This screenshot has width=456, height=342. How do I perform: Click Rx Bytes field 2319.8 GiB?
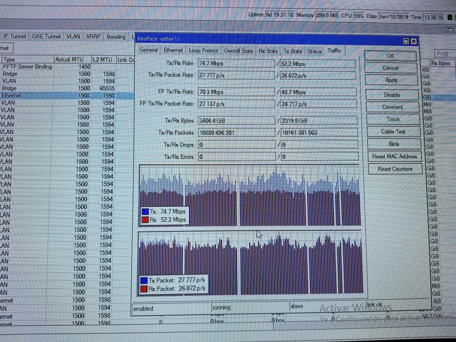point(319,120)
